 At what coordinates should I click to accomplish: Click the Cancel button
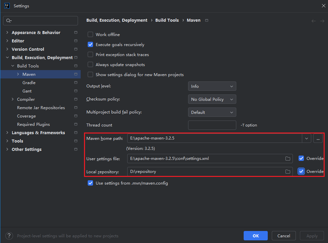(284, 236)
